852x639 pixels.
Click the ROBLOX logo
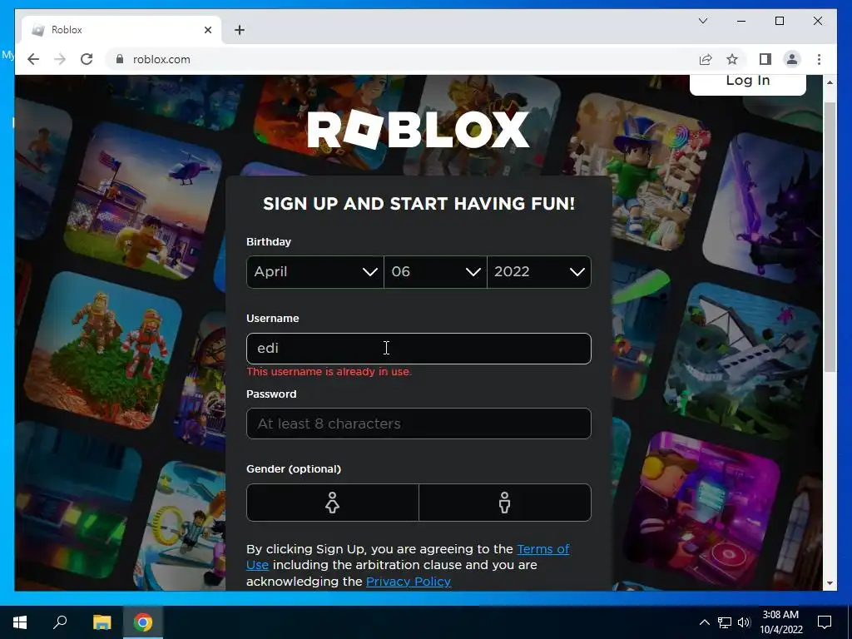[x=418, y=129]
